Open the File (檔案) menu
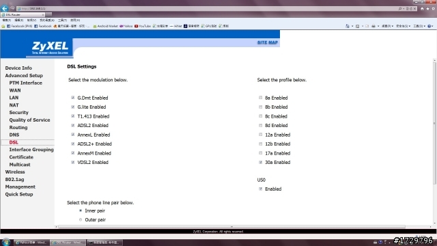Viewport: 437px width, 246px height. [6, 20]
